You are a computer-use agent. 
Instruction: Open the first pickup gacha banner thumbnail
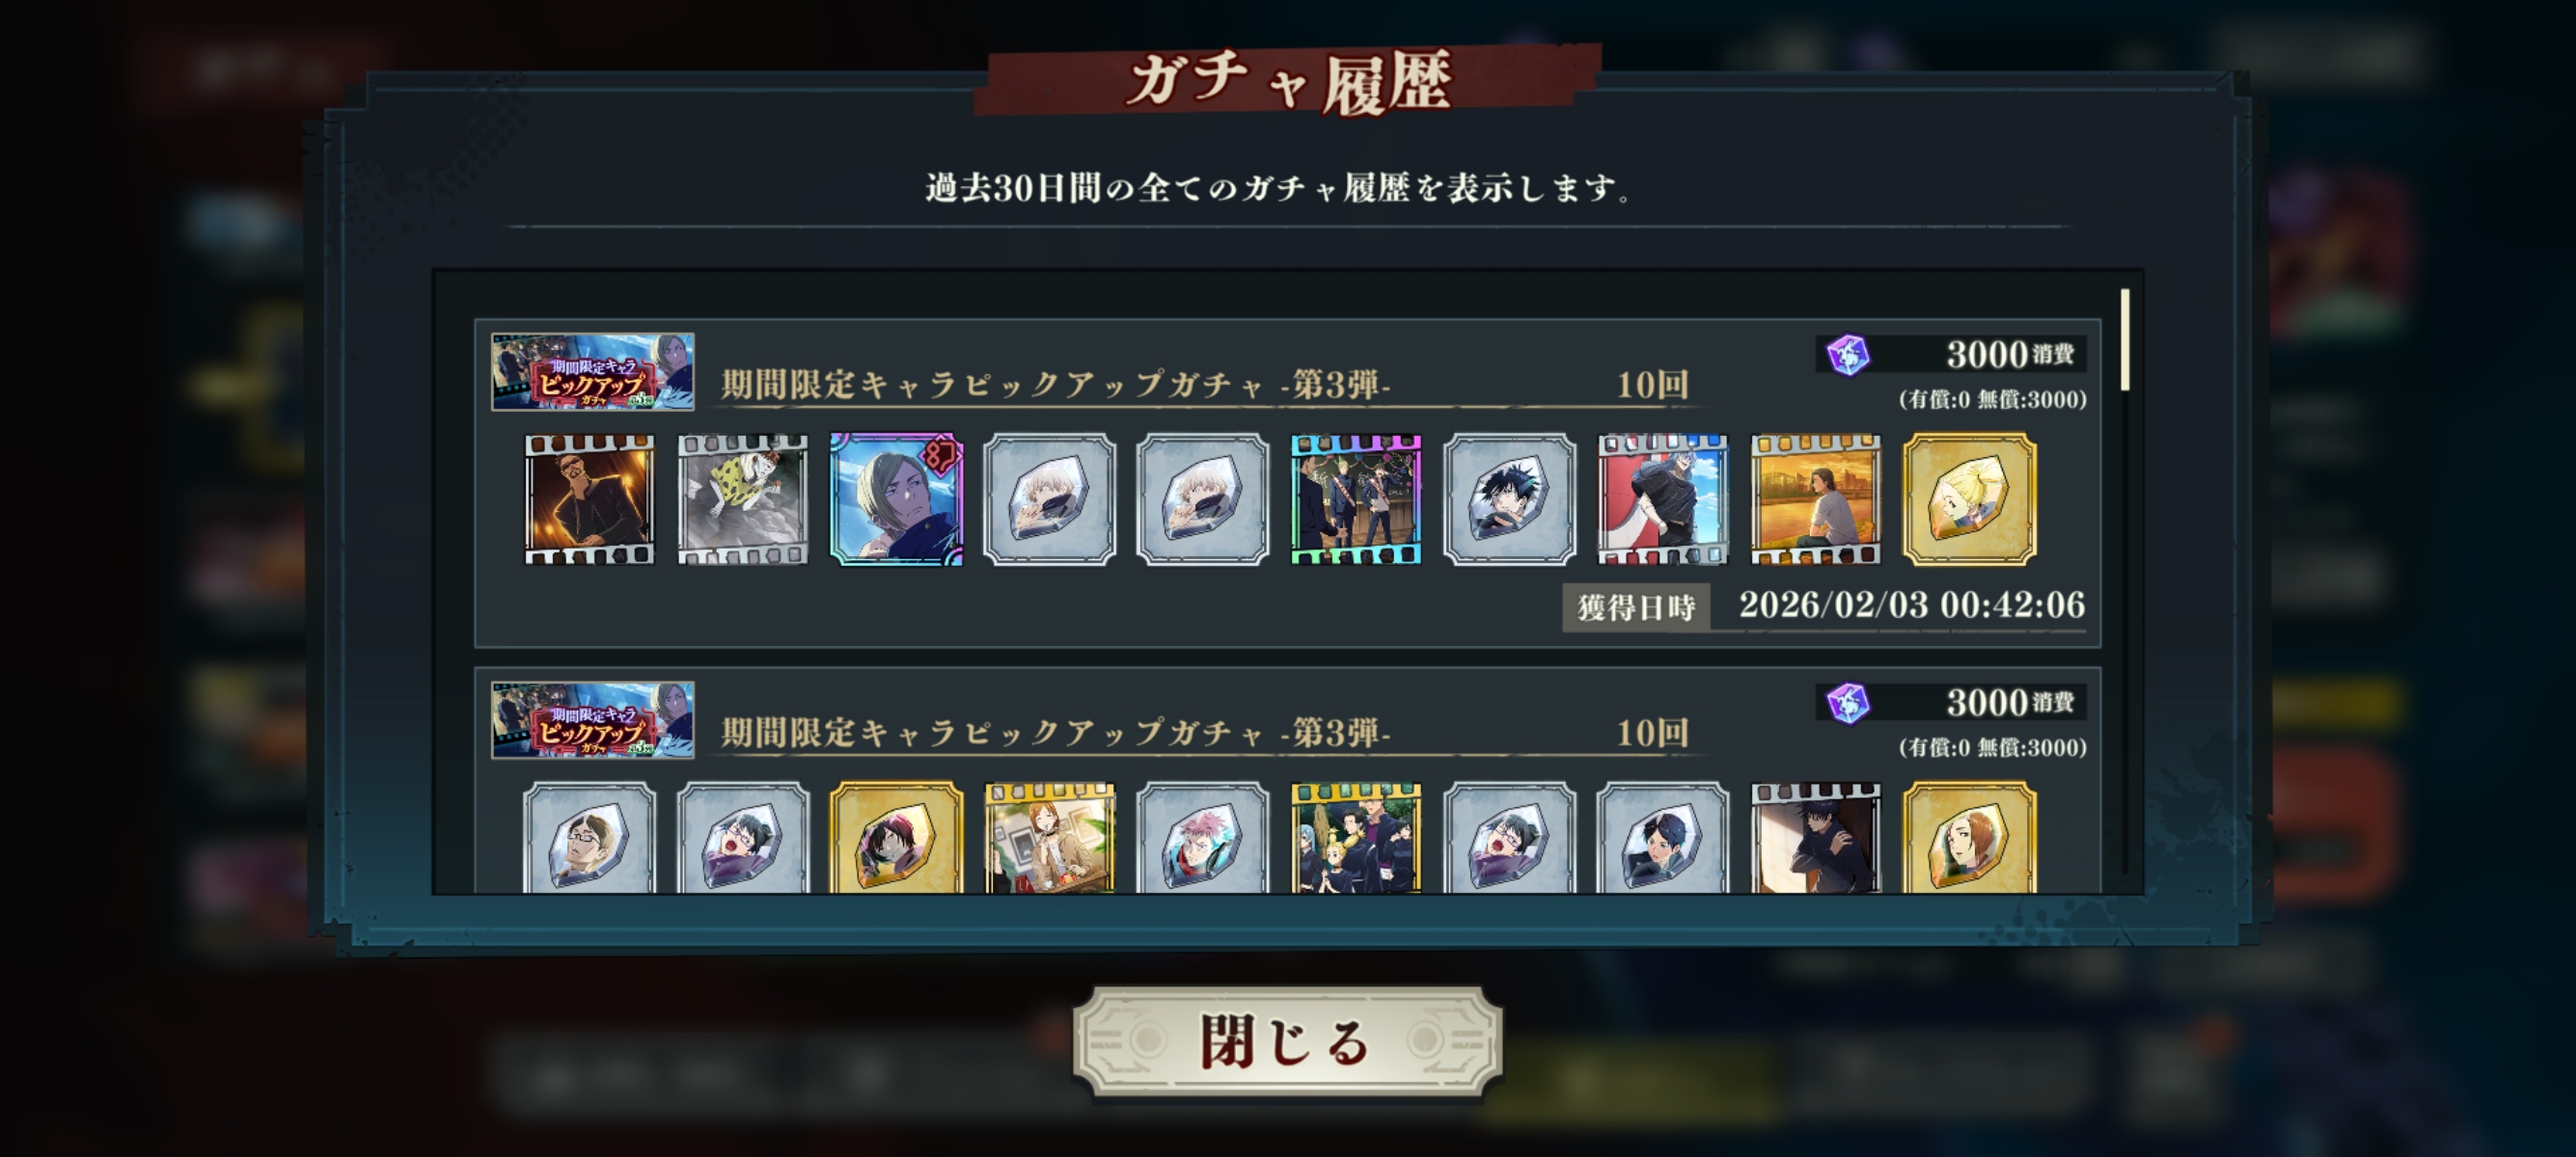(593, 371)
